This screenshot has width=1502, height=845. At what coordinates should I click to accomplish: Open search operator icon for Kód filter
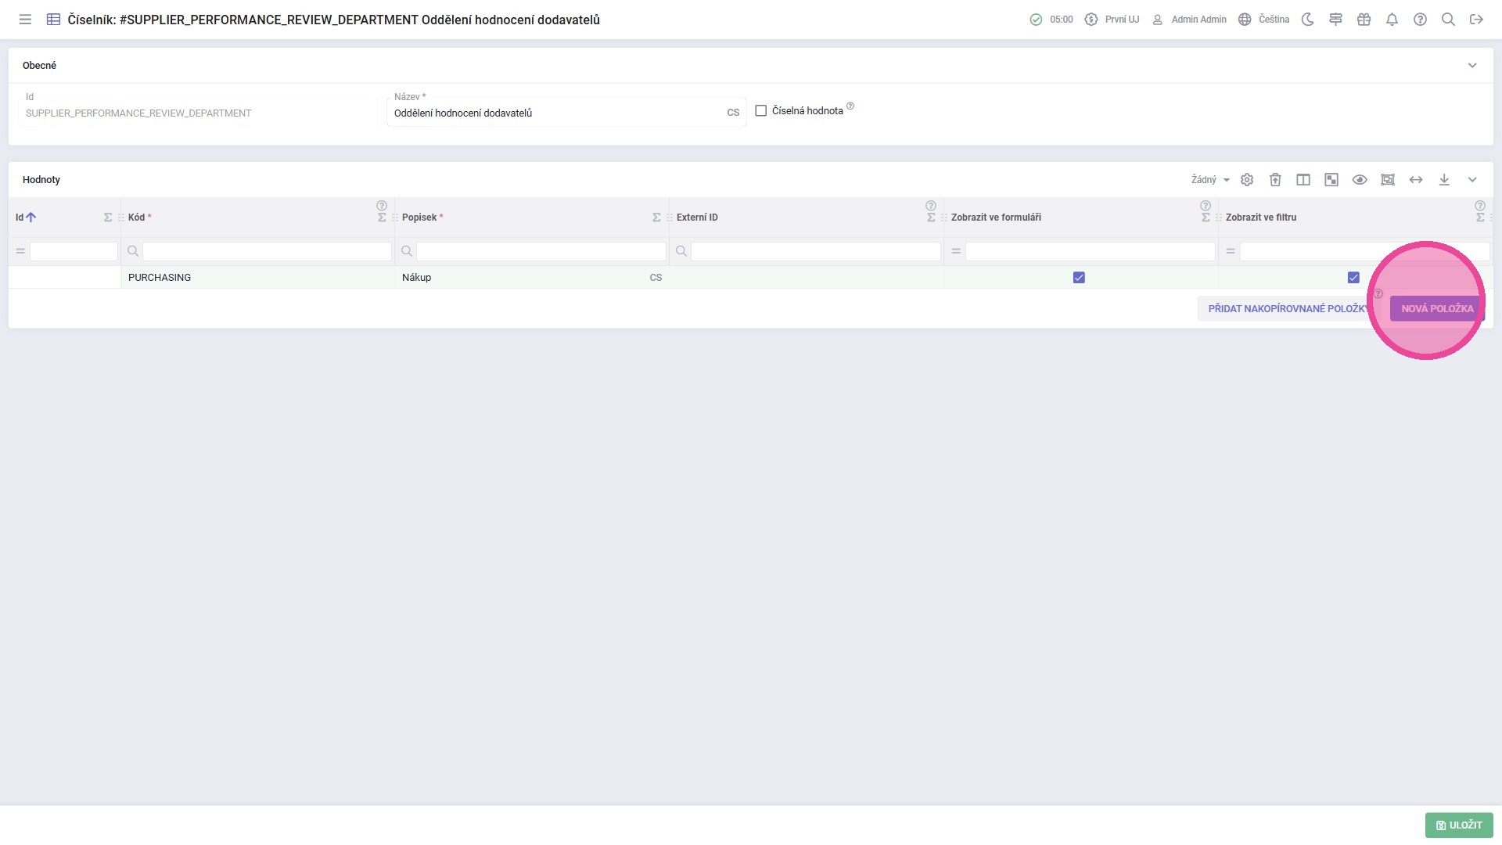click(133, 251)
